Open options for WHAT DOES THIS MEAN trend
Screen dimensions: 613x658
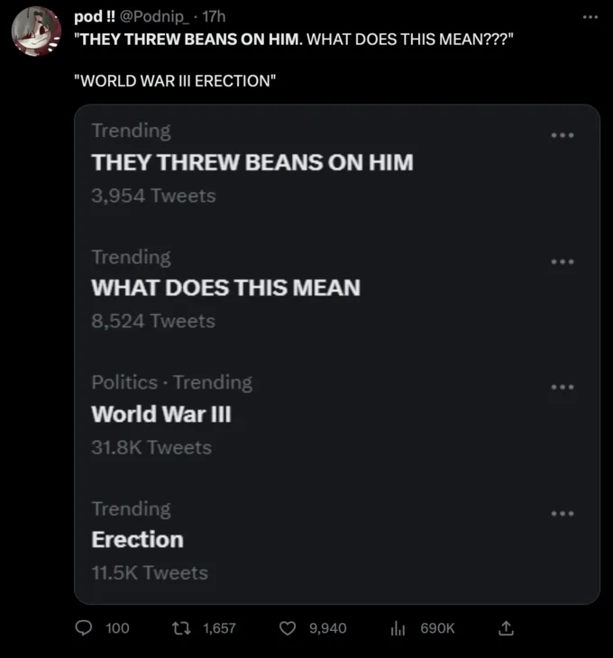tap(563, 261)
